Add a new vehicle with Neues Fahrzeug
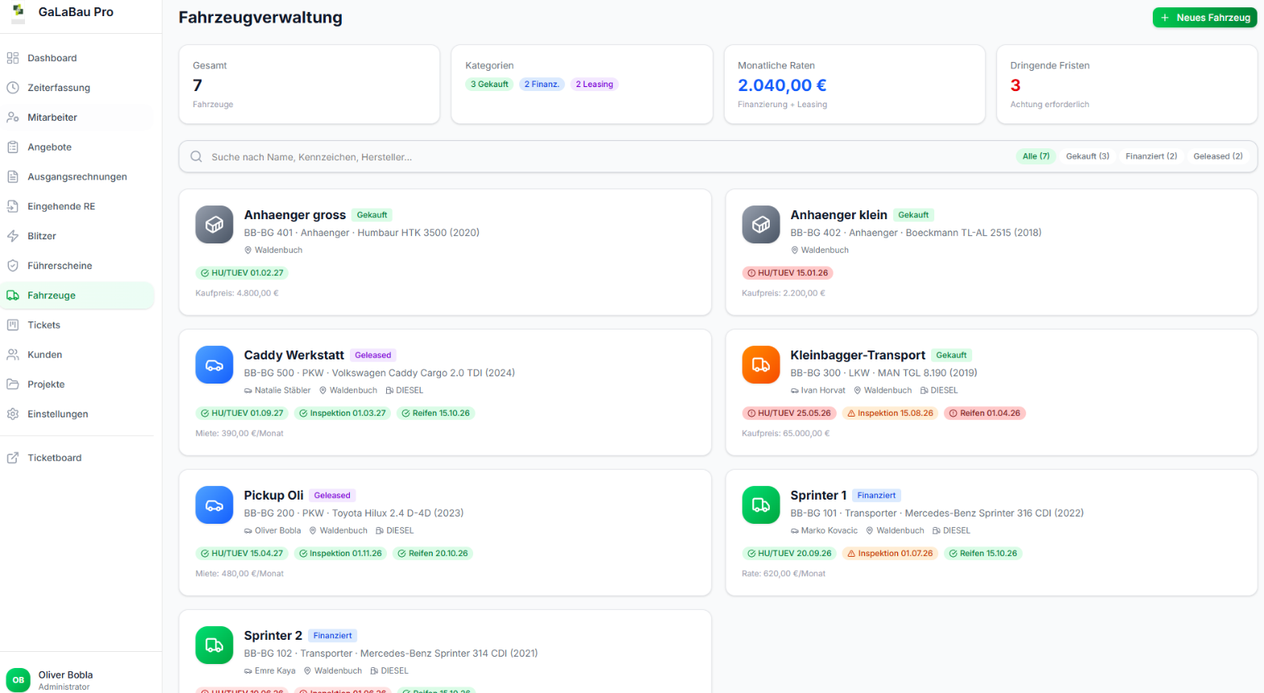The width and height of the screenshot is (1264, 693). [x=1204, y=18]
